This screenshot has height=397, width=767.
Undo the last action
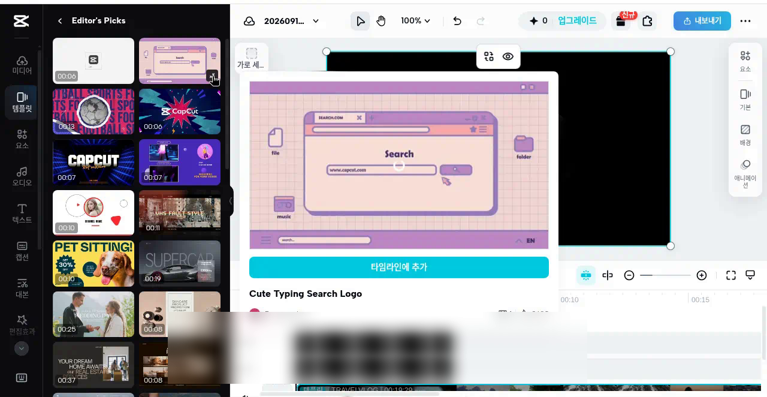[x=457, y=21]
